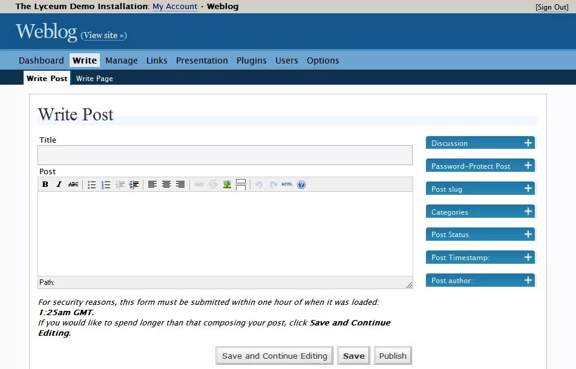Click the outdent icon
Viewport: 576px width, 369px height.
coord(120,184)
